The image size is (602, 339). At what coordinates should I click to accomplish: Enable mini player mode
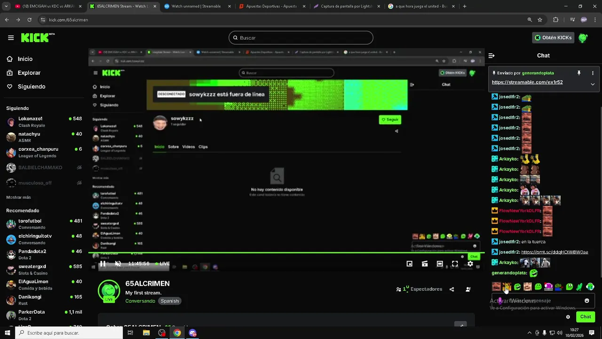(x=409, y=264)
